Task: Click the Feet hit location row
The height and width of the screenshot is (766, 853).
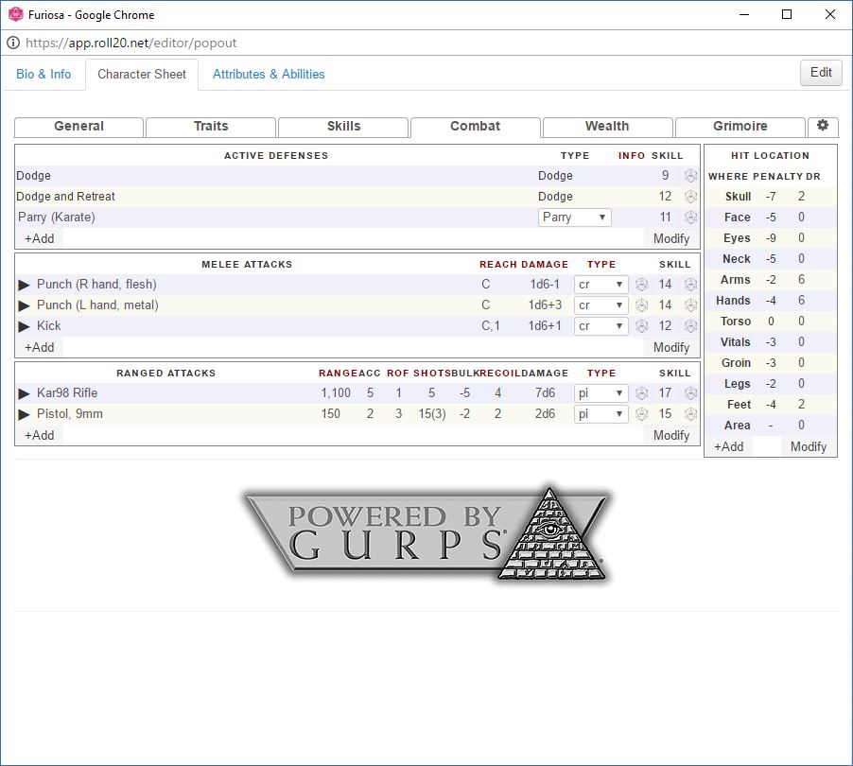Action: [x=771, y=405]
